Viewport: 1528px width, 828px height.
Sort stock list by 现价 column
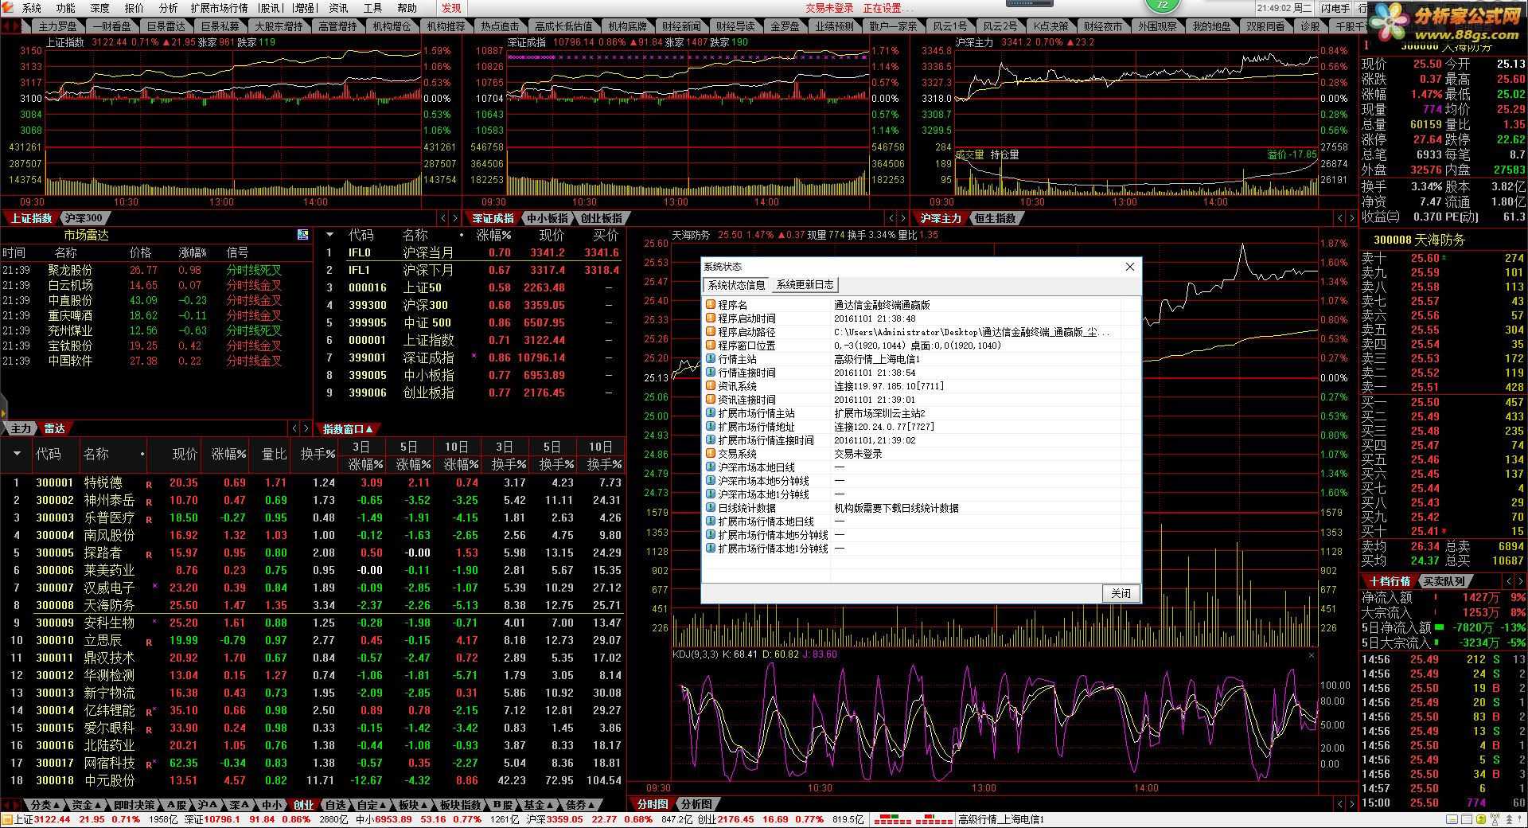click(x=185, y=454)
